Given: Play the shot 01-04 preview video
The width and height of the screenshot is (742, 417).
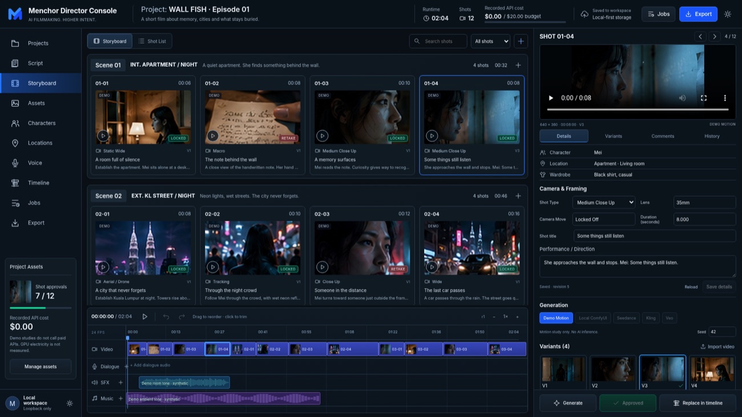Looking at the screenshot, I should coord(551,98).
